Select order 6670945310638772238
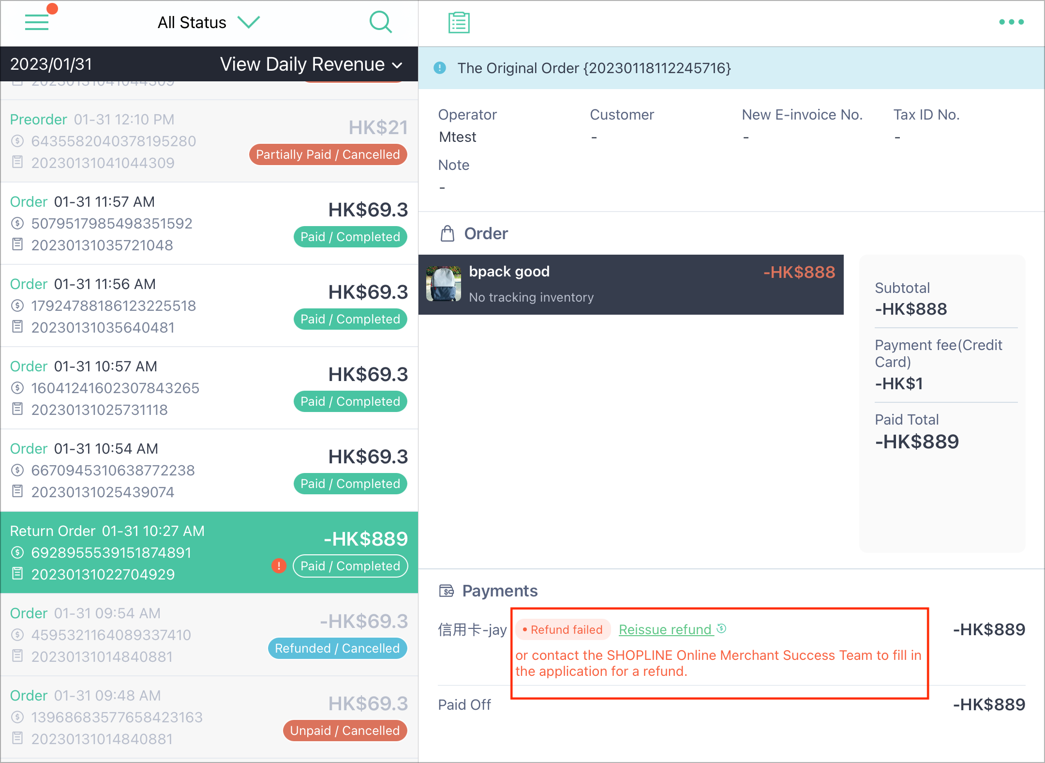The image size is (1045, 763). click(209, 470)
